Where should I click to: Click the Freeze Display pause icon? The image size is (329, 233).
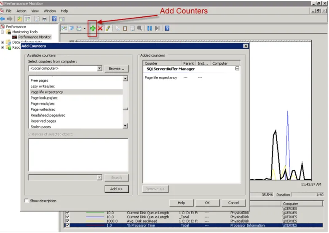pyautogui.click(x=150, y=28)
